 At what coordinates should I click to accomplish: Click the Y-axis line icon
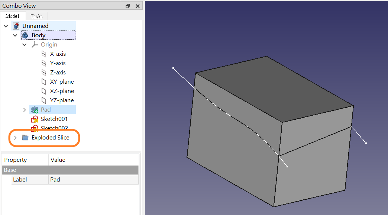(x=44, y=63)
